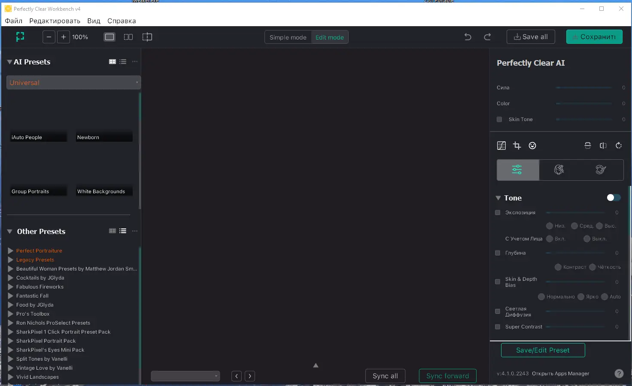Open the palette retouching tab

coord(601,170)
